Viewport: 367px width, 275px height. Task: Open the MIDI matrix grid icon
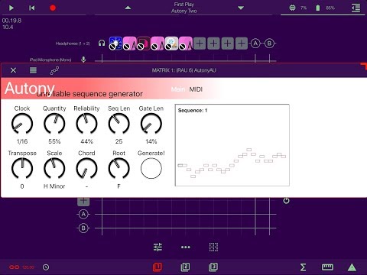coord(213,247)
